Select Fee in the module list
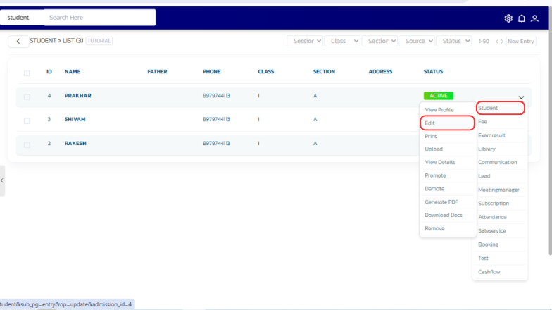Image resolution: width=552 pixels, height=310 pixels. point(482,121)
